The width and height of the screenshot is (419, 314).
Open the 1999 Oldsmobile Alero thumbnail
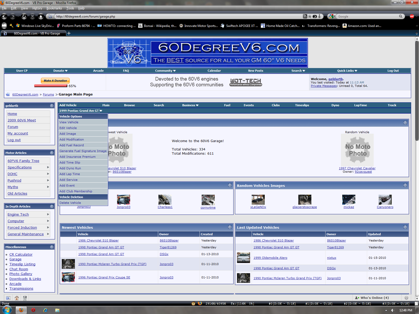243,258
